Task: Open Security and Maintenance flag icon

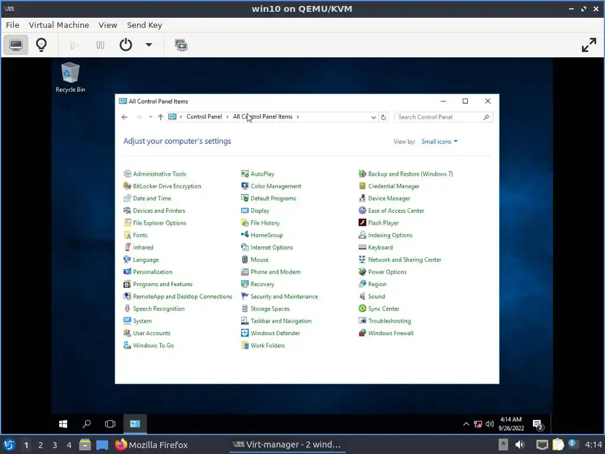Action: point(245,296)
